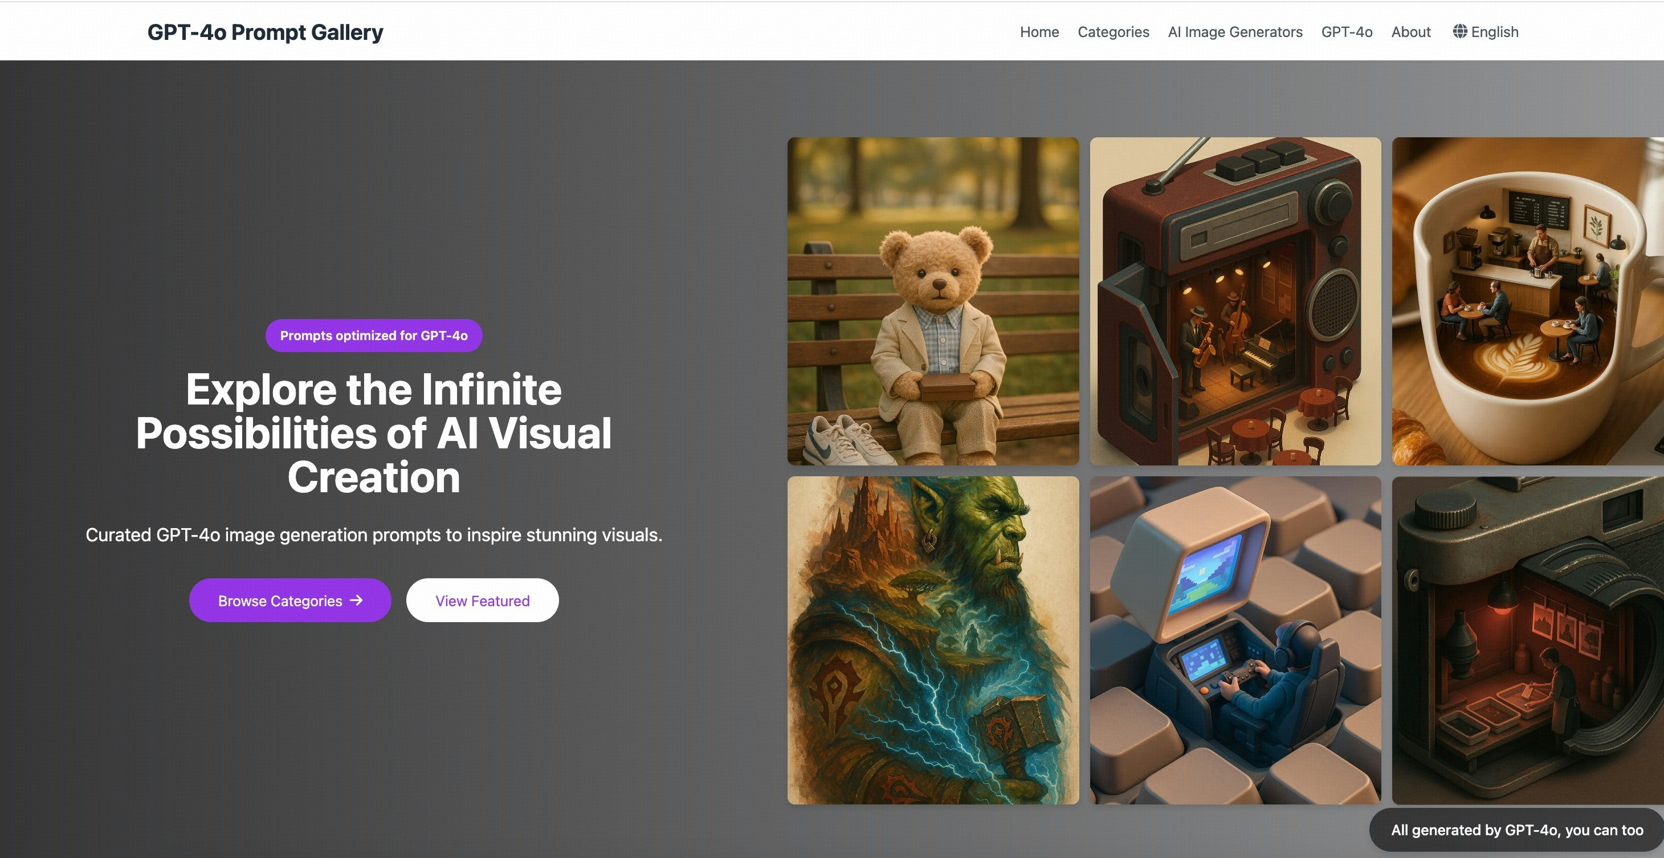The height and width of the screenshot is (858, 1664).
Task: Open the coffee cup café image
Action: click(1527, 301)
